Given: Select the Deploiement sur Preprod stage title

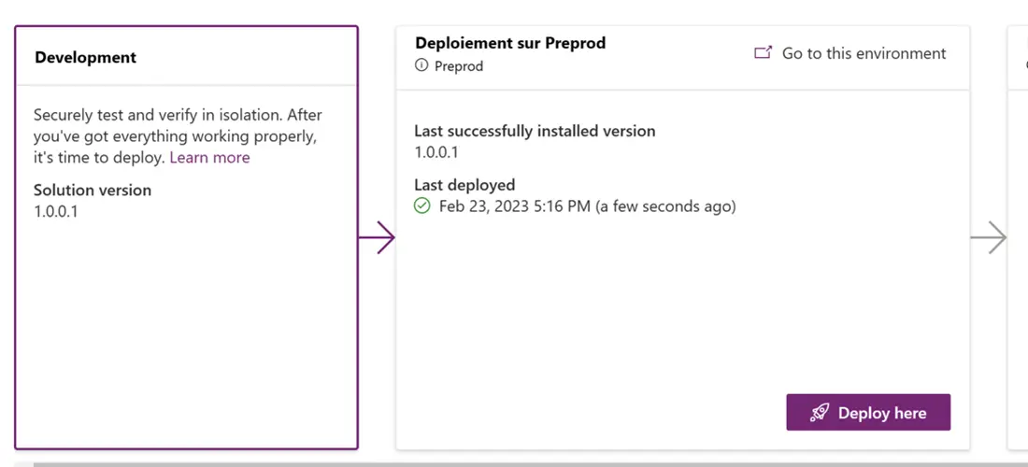Looking at the screenshot, I should click(x=510, y=43).
